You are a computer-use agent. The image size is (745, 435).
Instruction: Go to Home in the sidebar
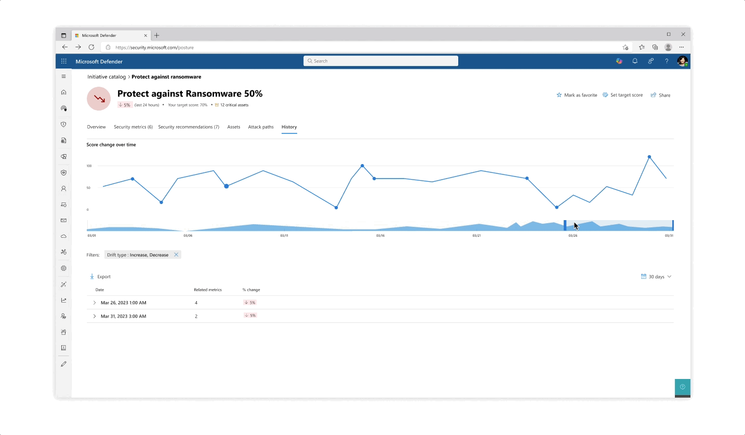pyautogui.click(x=64, y=92)
